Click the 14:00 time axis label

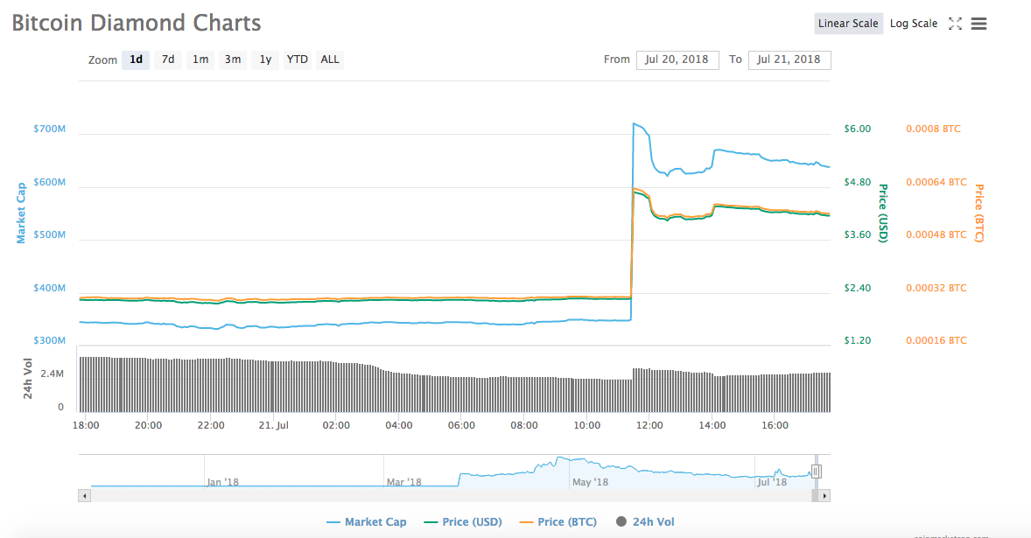[712, 425]
